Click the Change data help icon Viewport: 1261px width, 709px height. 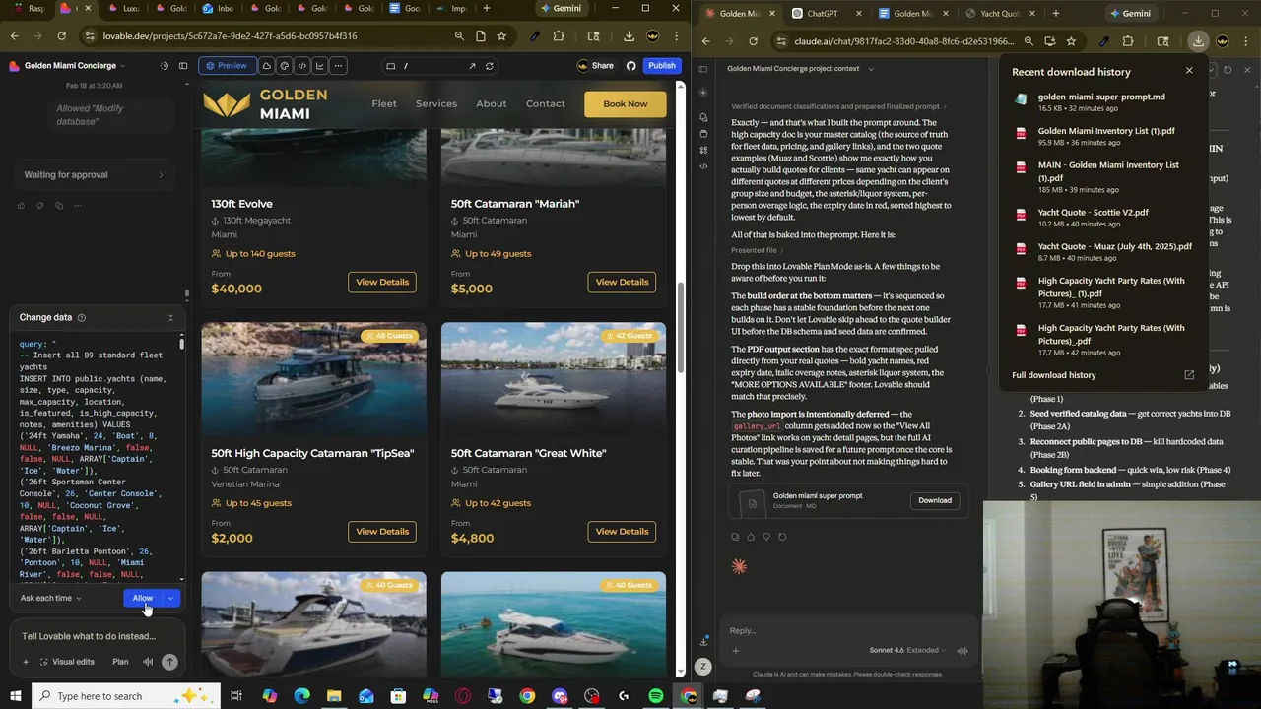click(x=81, y=317)
